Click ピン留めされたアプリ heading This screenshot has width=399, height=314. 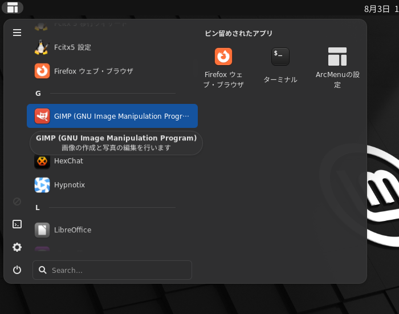point(239,33)
